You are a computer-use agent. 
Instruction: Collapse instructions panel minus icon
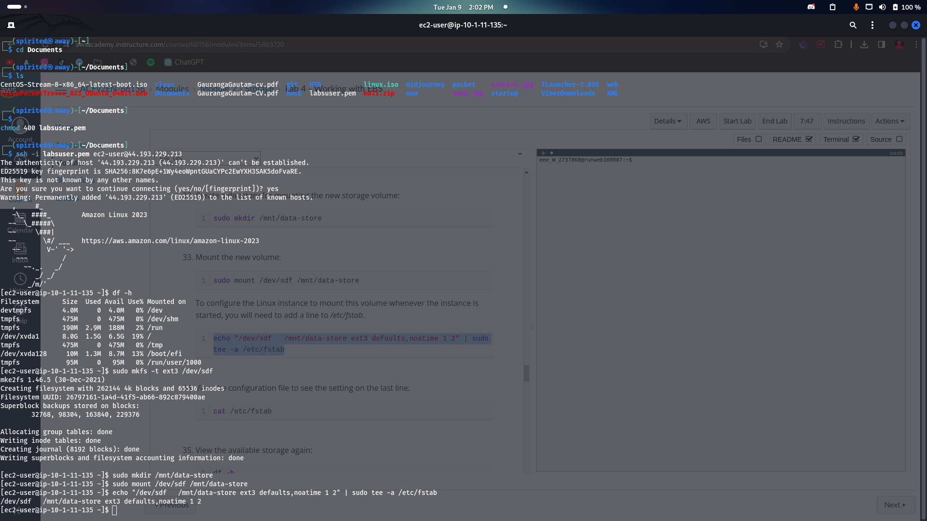520,154
